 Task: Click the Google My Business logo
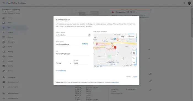click(16, 3)
